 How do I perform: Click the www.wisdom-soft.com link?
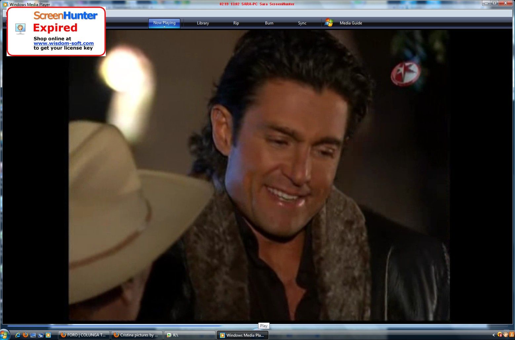click(63, 43)
